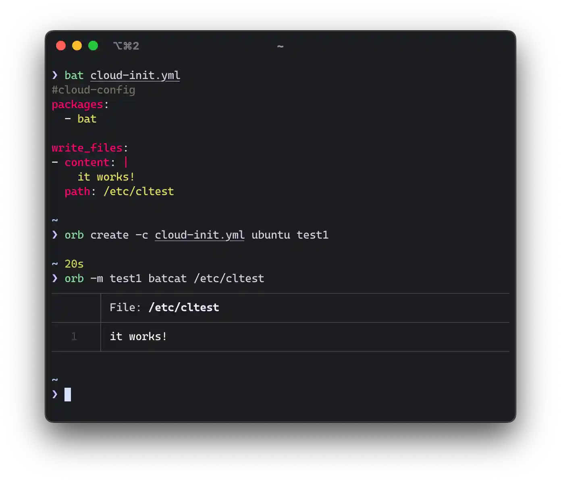Click the write_files key in the config
561x482 pixels.
point(87,148)
